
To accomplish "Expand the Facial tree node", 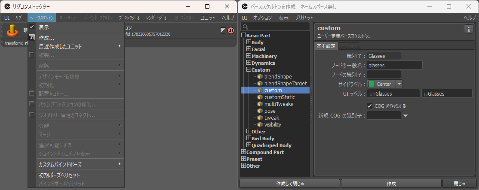I will tap(249, 49).
